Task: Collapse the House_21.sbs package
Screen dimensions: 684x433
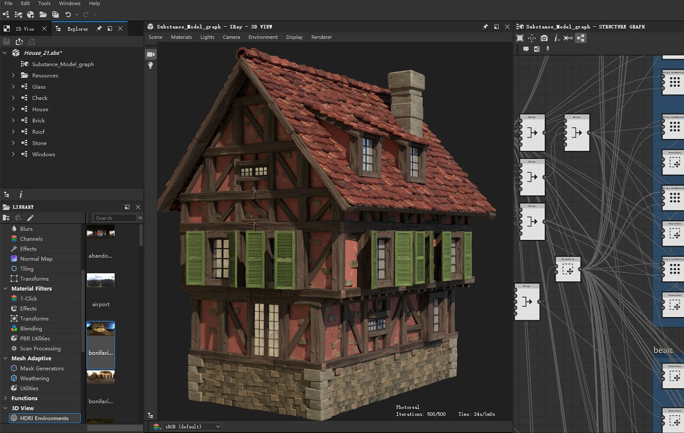Action: [5, 53]
